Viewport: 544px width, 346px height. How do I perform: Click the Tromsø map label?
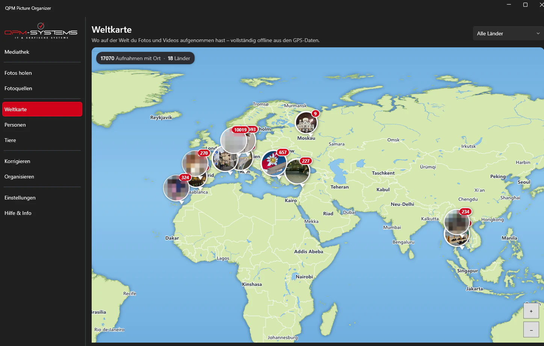[x=261, y=104]
